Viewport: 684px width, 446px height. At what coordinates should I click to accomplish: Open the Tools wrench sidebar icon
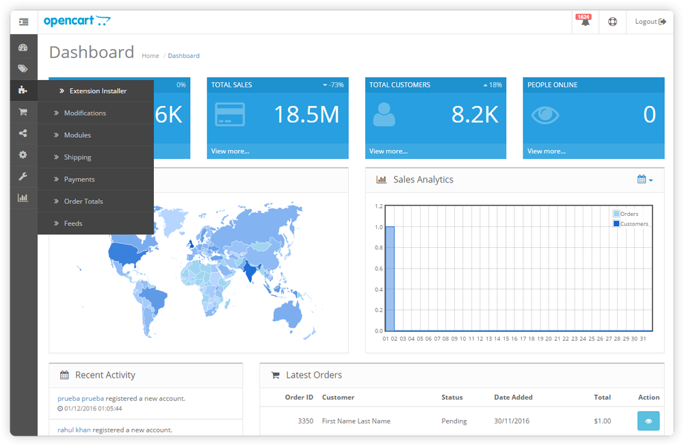(23, 176)
